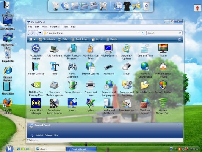Open Date and Time settings
The image size is (202, 152).
145,51
